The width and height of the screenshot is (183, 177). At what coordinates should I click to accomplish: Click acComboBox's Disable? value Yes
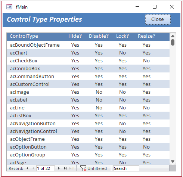(99, 69)
